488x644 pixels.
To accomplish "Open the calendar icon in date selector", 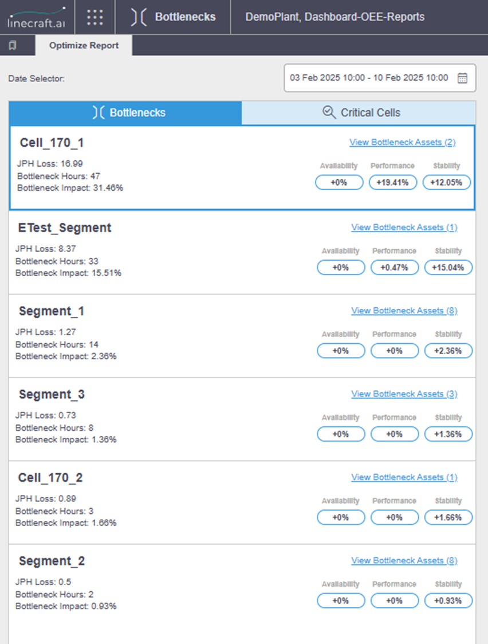I will [463, 78].
